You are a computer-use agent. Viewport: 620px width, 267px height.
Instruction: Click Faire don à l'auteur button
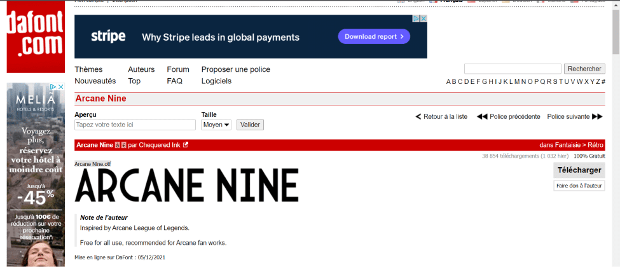coord(579,186)
